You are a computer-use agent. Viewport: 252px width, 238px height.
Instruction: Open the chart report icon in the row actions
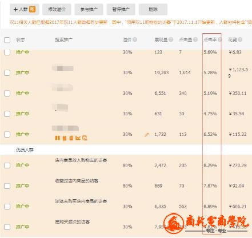pyautogui.click(x=78, y=138)
